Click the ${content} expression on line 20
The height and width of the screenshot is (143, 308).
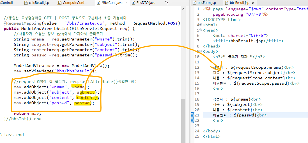tap(240, 110)
